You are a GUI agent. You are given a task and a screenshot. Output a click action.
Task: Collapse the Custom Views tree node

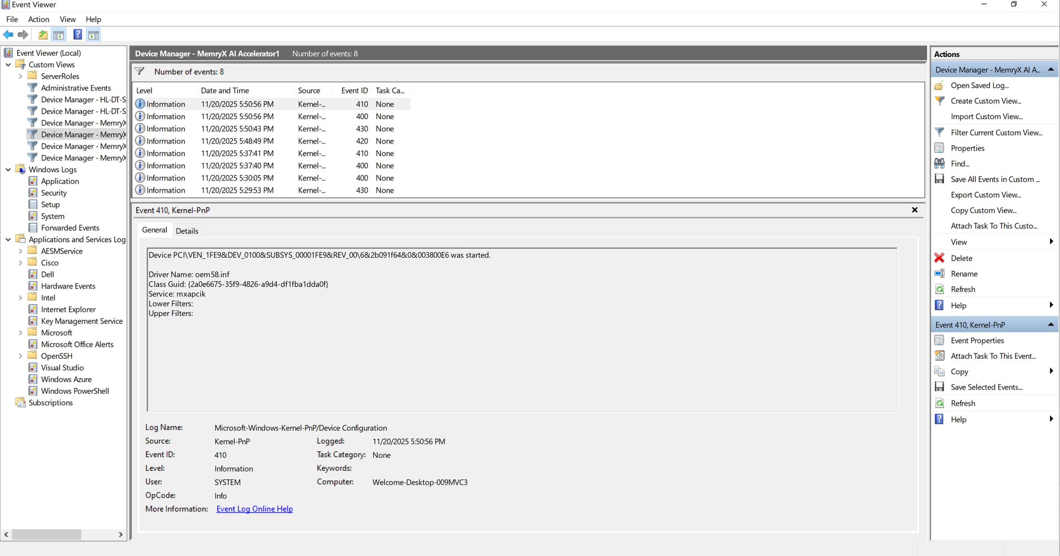point(8,65)
